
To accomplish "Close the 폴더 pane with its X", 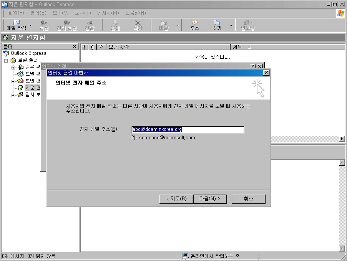I will (75, 46).
